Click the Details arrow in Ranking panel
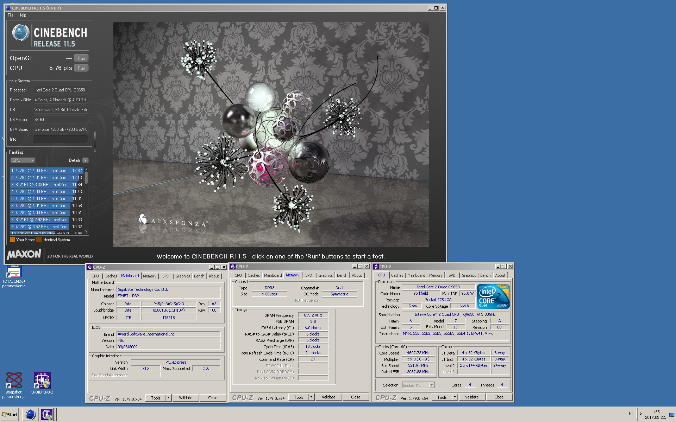This screenshot has height=422, width=676. pos(86,160)
